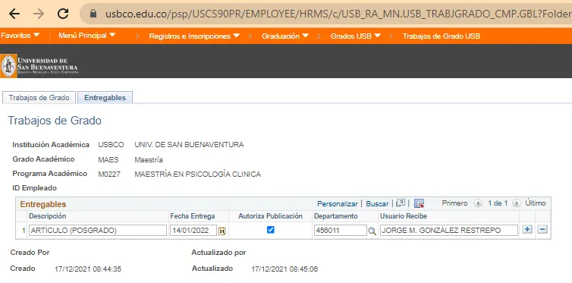Expand the Graduación breadcrumb menu
The width and height of the screenshot is (572, 283).
(285, 36)
